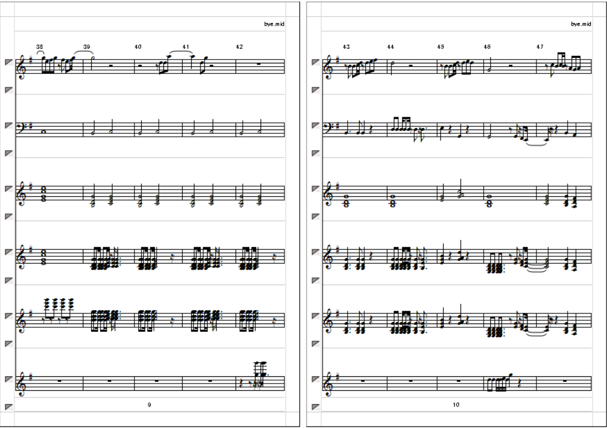607x428 pixels.
Task: Select the triangle handle beside right page's bass clef staff
Action: pos(315,126)
